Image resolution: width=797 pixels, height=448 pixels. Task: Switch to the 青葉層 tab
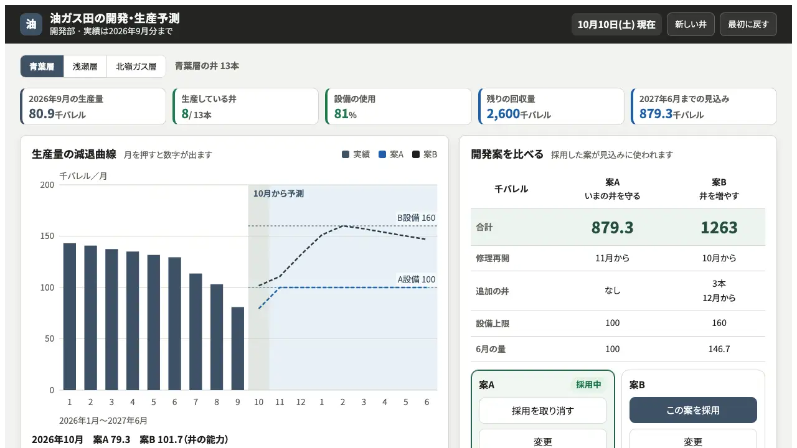point(42,67)
